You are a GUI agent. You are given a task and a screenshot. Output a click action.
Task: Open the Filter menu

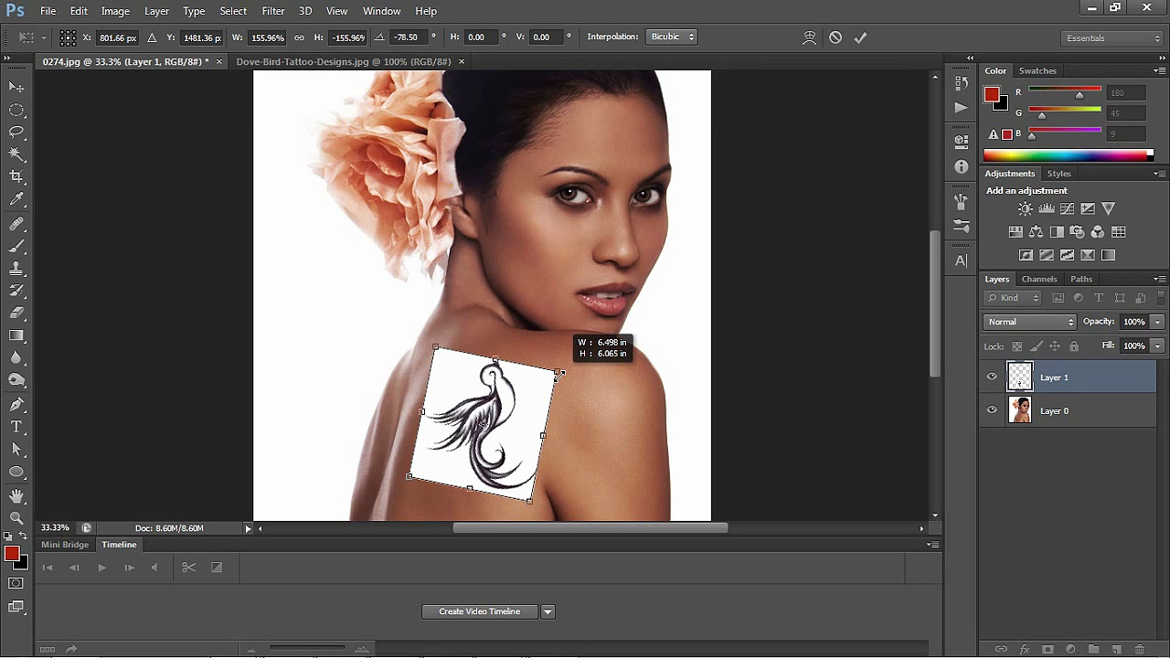(x=273, y=11)
